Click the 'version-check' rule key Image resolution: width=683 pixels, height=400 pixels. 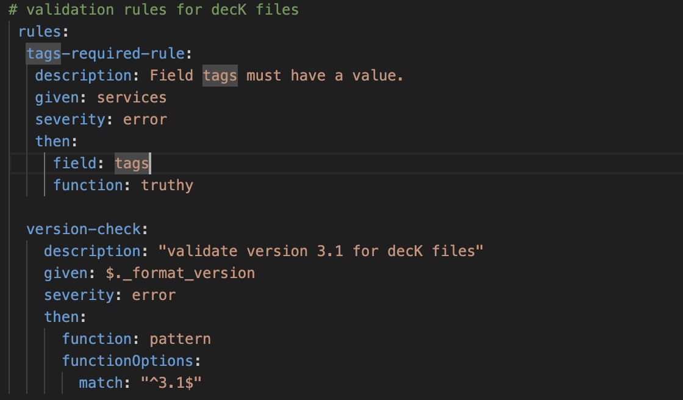84,229
